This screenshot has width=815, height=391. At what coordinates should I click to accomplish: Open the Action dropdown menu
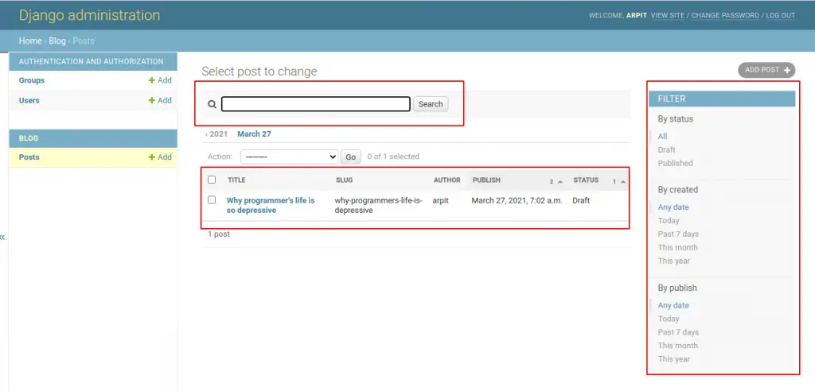[x=290, y=157]
